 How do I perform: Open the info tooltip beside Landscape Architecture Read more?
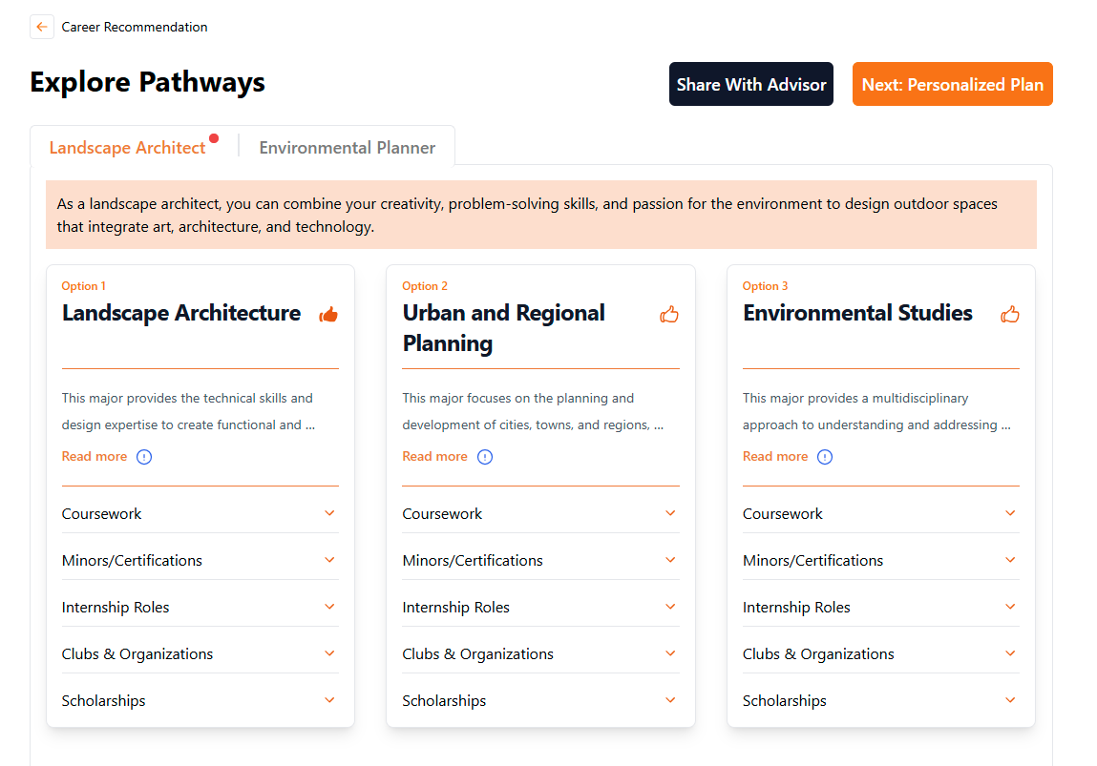click(x=144, y=456)
